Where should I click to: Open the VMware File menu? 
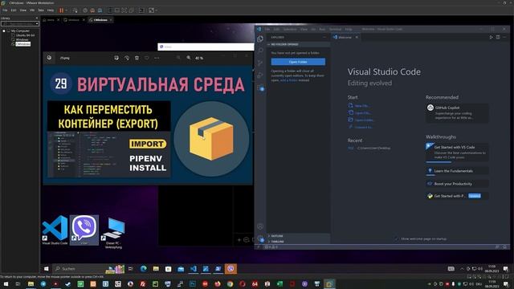5,10
